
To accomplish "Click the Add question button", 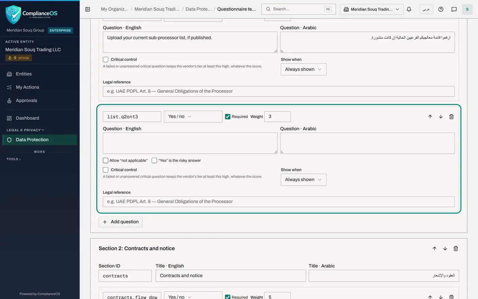I will coord(121,222).
